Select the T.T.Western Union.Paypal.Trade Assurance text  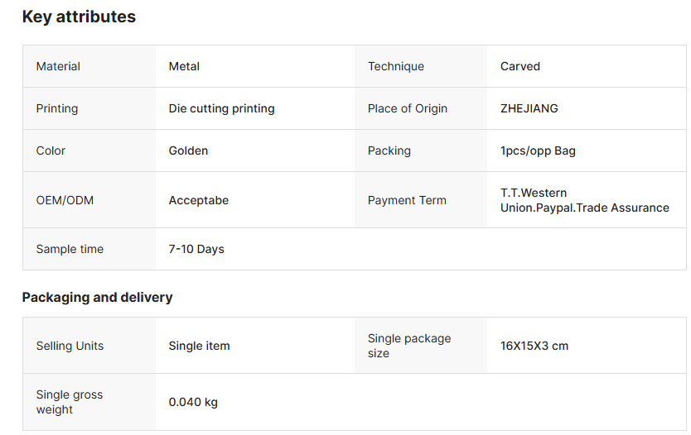tap(585, 201)
